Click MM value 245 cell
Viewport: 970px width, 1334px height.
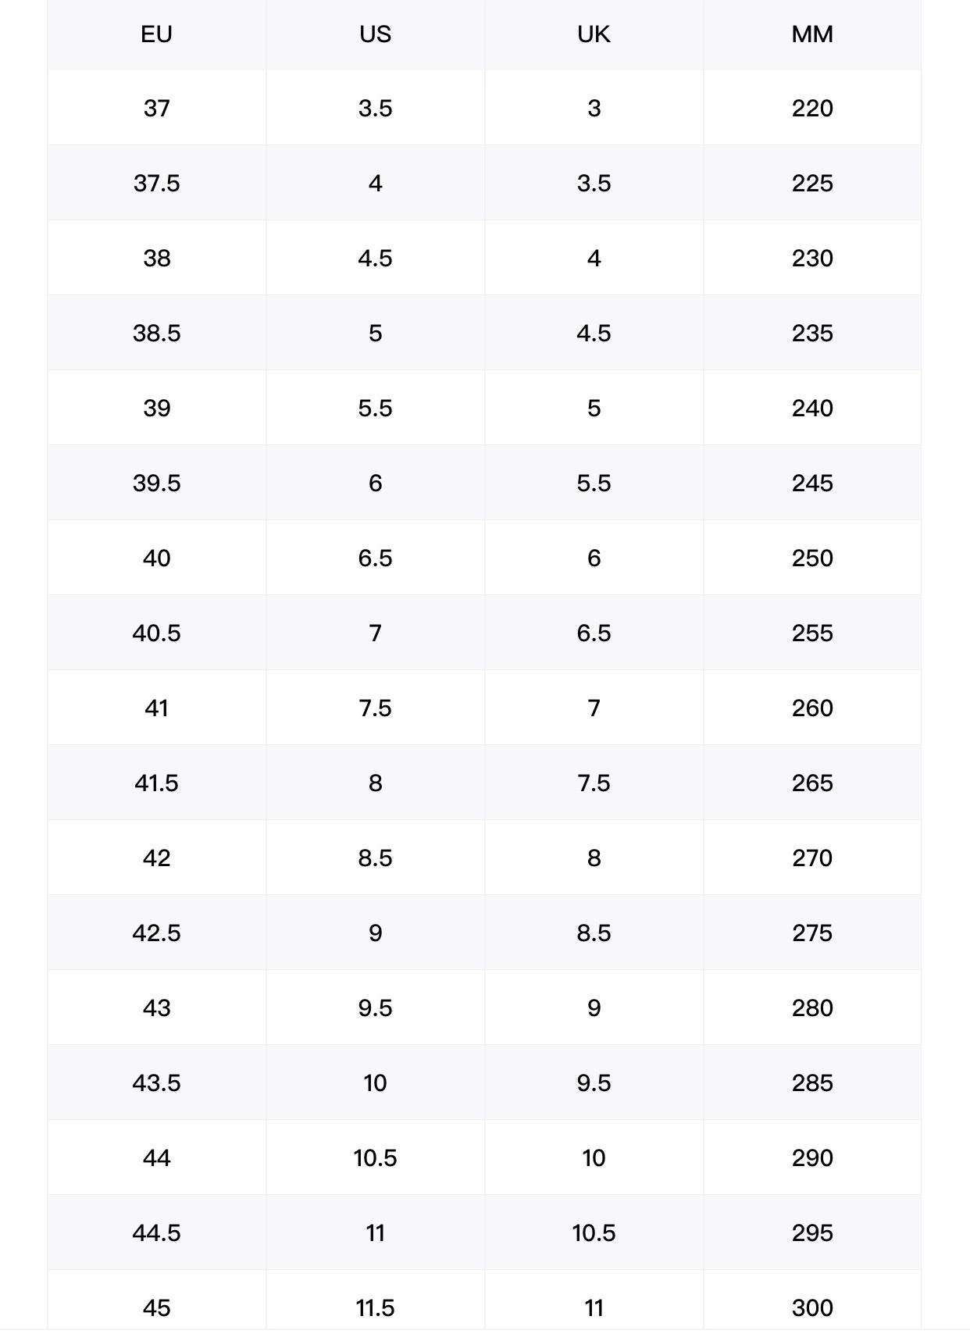pyautogui.click(x=812, y=483)
